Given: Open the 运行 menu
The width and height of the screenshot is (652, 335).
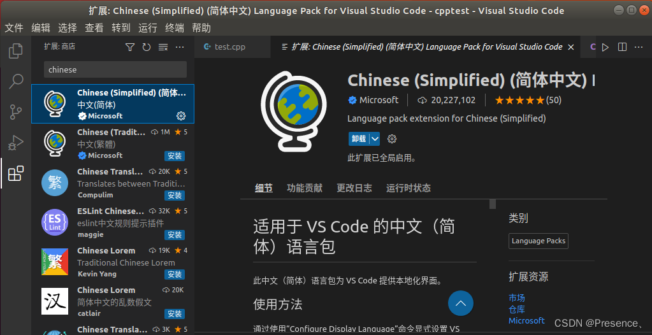Looking at the screenshot, I should coord(148,28).
